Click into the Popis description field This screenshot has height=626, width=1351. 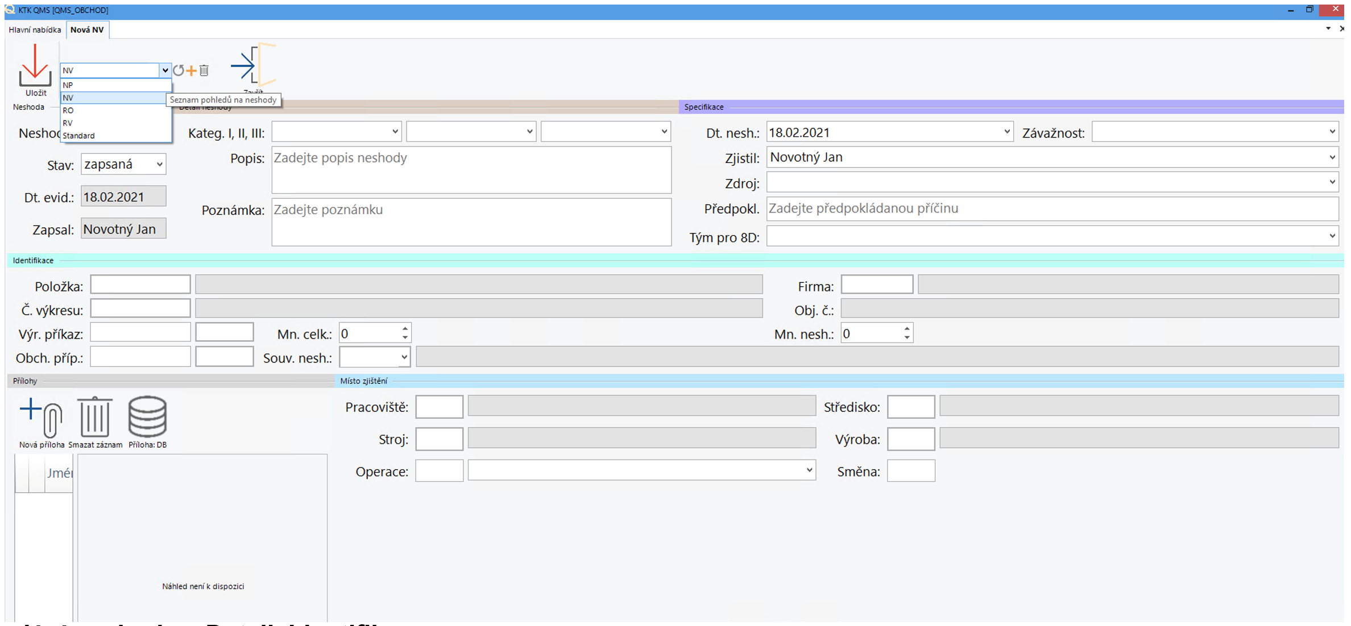[x=471, y=170]
